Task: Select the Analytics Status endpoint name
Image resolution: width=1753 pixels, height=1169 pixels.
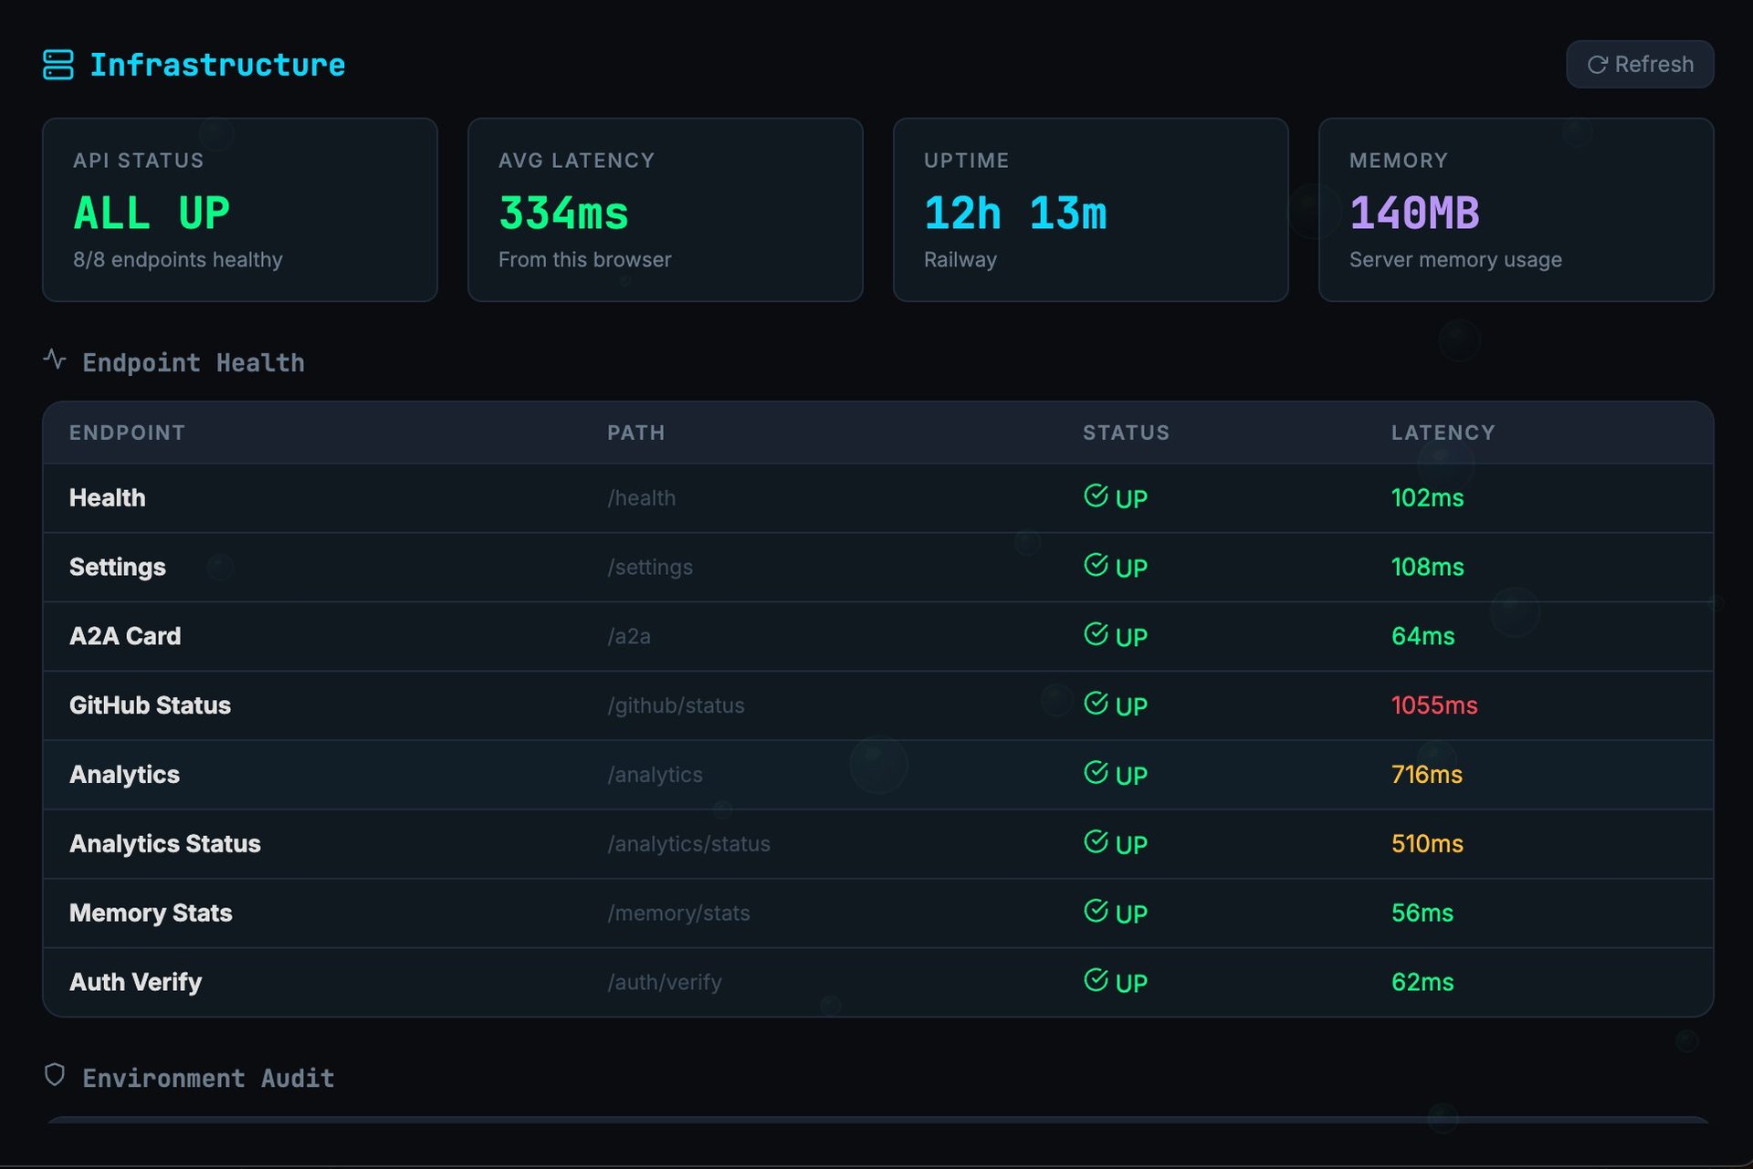Action: [165, 844]
